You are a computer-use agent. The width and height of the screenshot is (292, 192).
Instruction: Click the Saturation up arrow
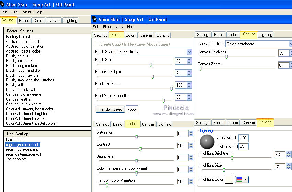(x=191, y=132)
